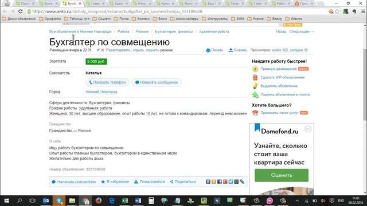Open Word from the taskbar

(x=138, y=201)
